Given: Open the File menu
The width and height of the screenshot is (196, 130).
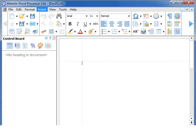Looking at the screenshot, I should 11,9.
